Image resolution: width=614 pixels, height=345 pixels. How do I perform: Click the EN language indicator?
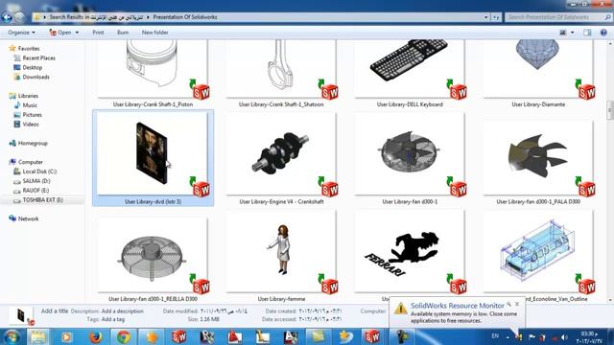[x=495, y=336]
